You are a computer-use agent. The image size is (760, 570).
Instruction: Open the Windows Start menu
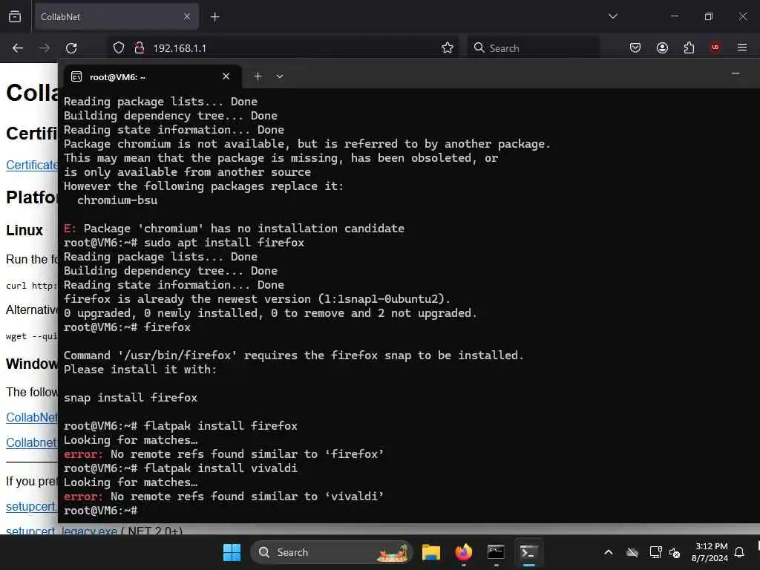tap(232, 552)
